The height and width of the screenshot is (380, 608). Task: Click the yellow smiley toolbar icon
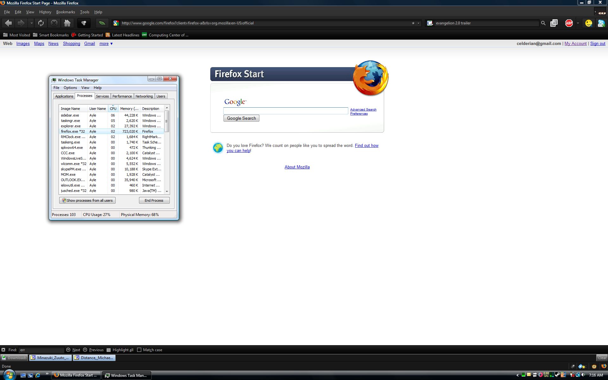[x=589, y=23]
